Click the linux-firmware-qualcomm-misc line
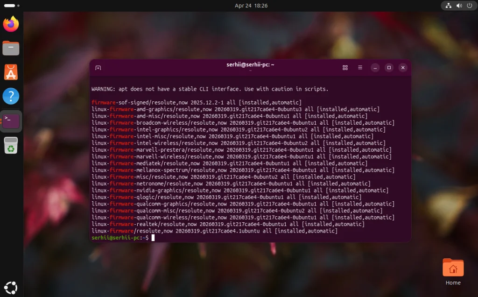This screenshot has width=478, height=297. [237, 211]
